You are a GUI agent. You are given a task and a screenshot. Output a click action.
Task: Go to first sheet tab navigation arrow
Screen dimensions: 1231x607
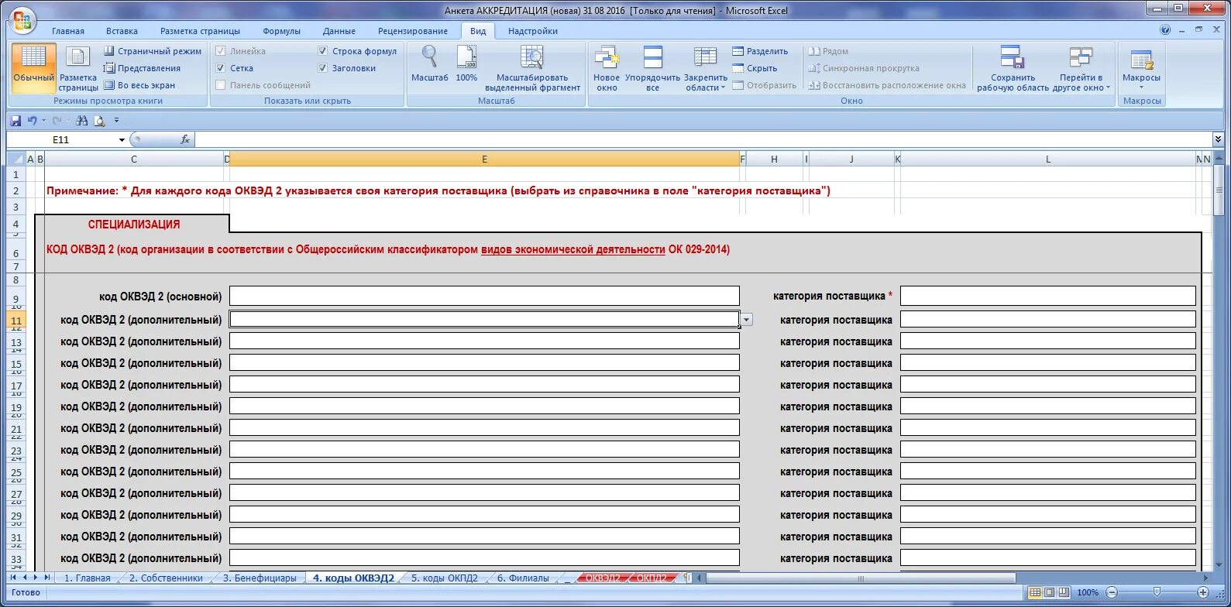pos(13,578)
